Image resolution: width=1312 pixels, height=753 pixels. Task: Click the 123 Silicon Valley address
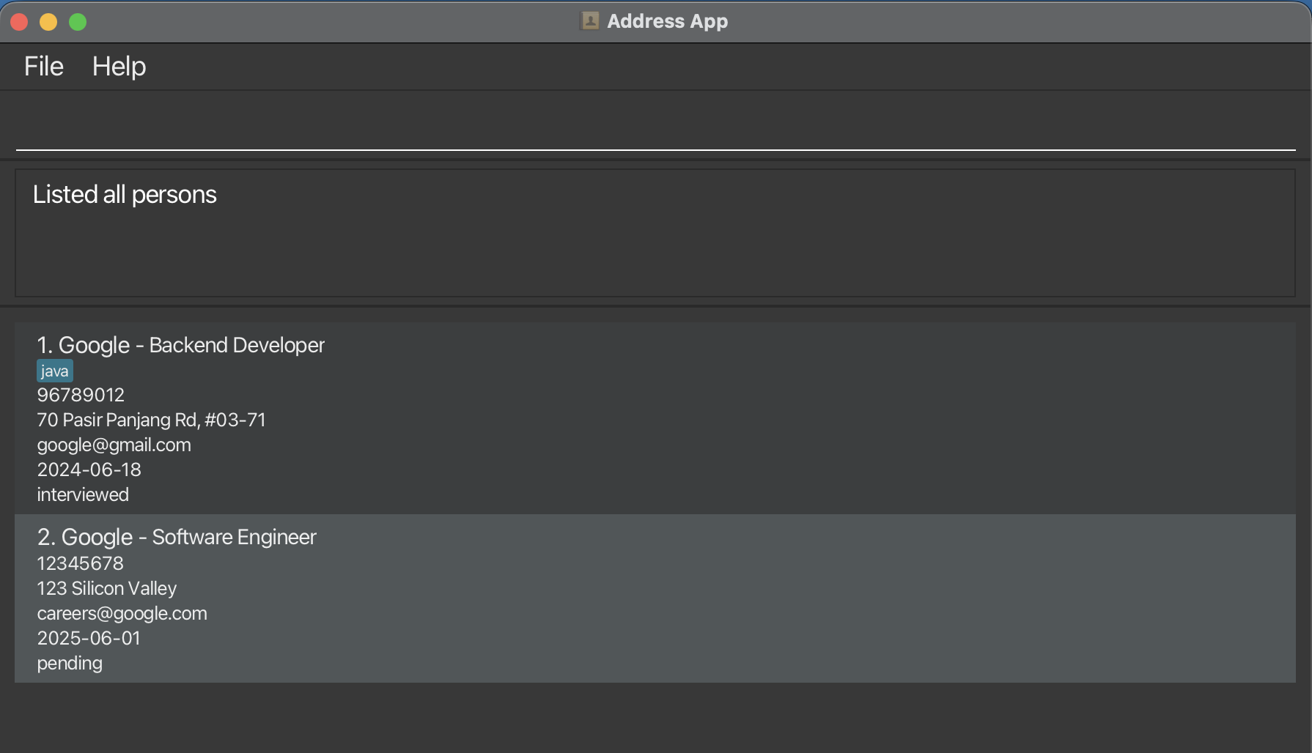107,588
